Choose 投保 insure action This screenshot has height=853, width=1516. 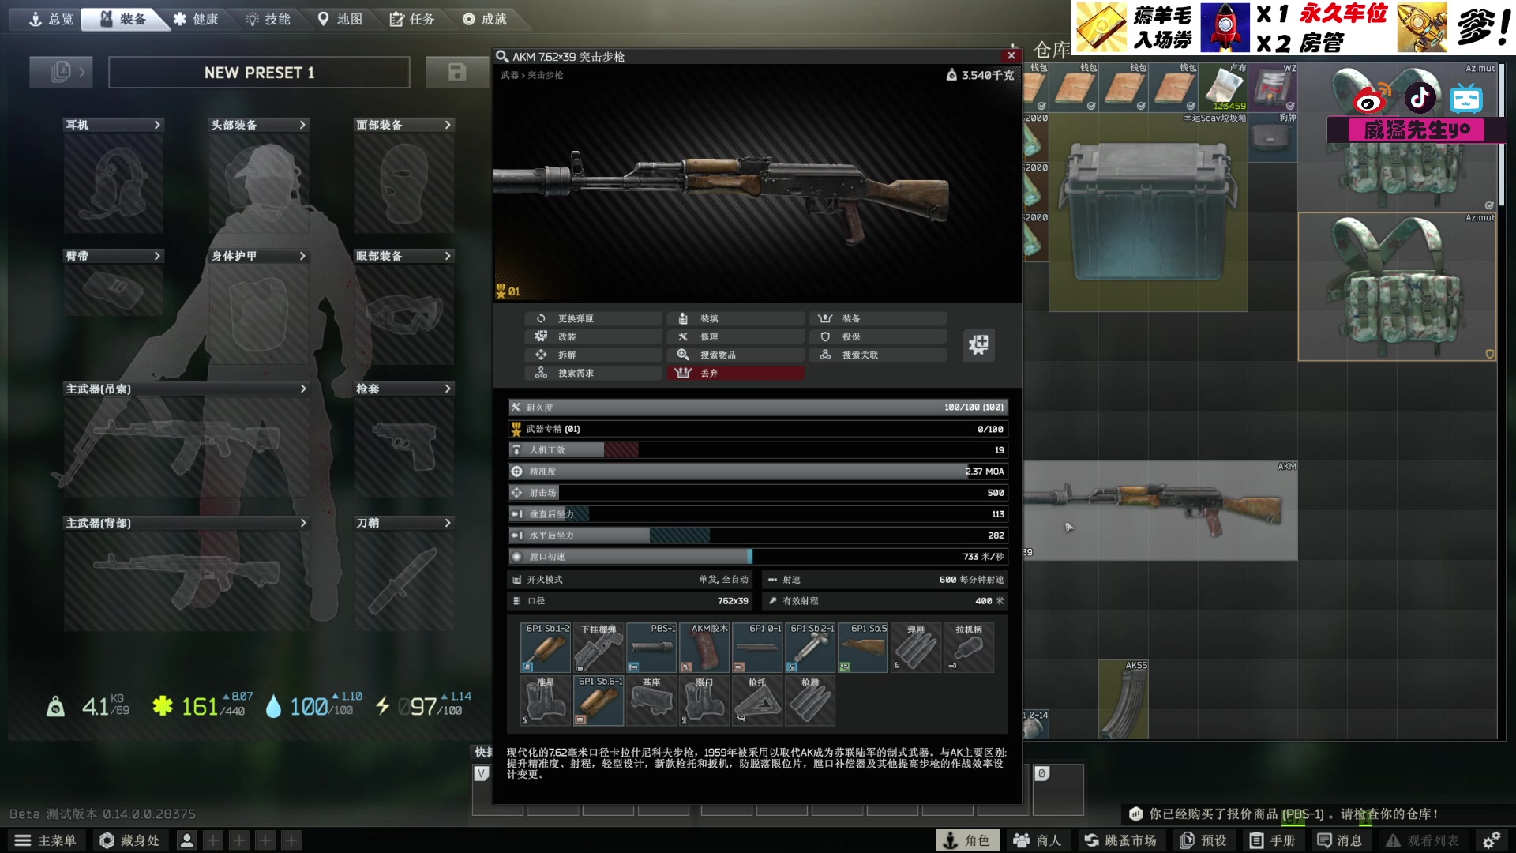878,336
